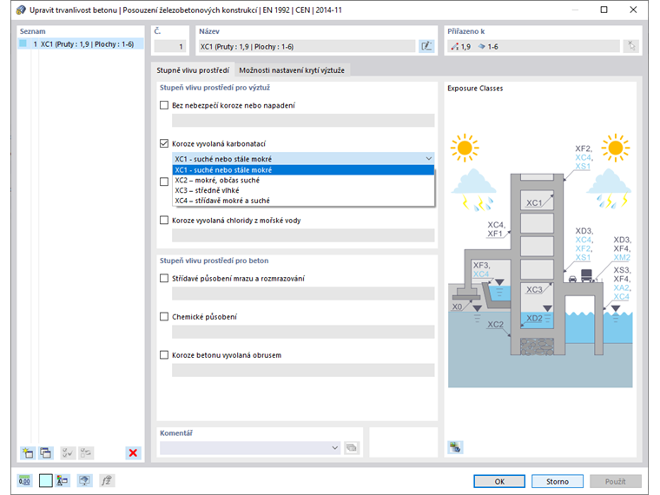Toggle the checkbox hidden behind the dropdown list
This screenshot has height=495, width=660.
click(164, 181)
